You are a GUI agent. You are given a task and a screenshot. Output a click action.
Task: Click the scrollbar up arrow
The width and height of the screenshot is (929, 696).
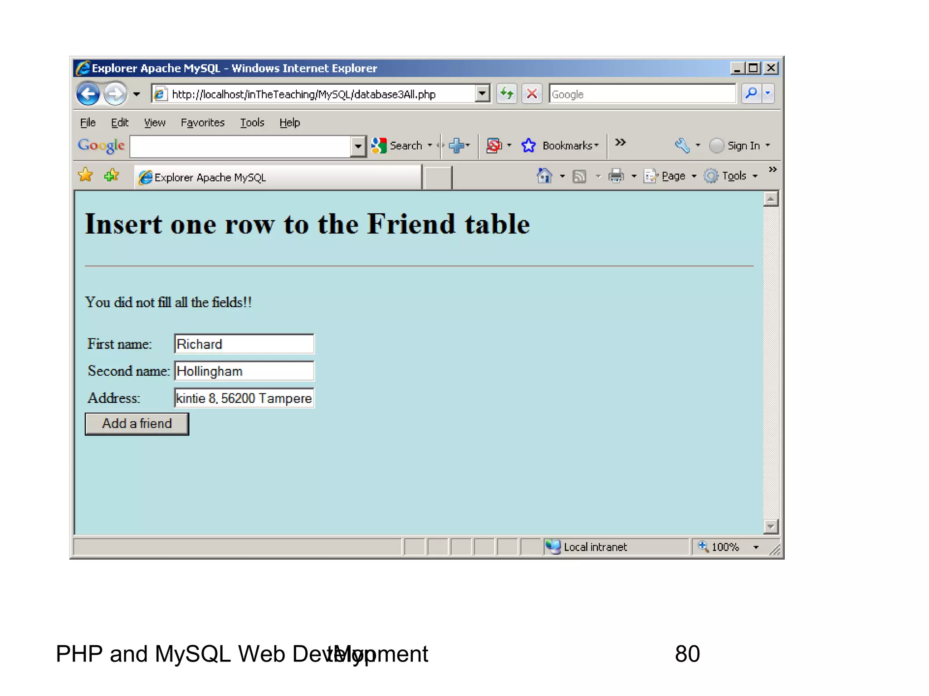771,199
